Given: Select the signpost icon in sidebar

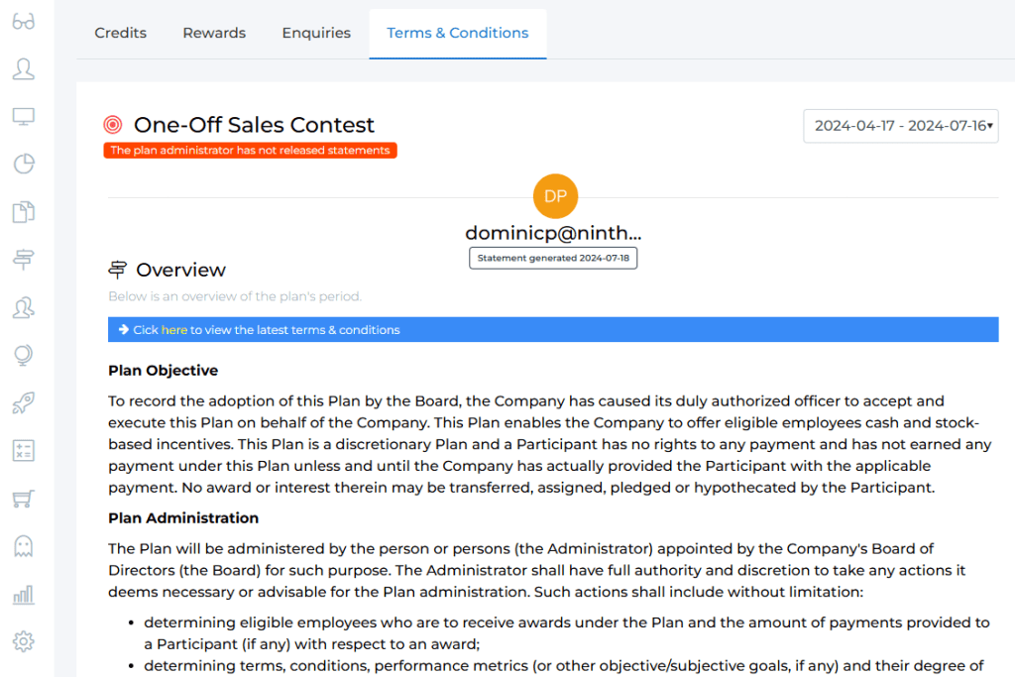Looking at the screenshot, I should [24, 260].
